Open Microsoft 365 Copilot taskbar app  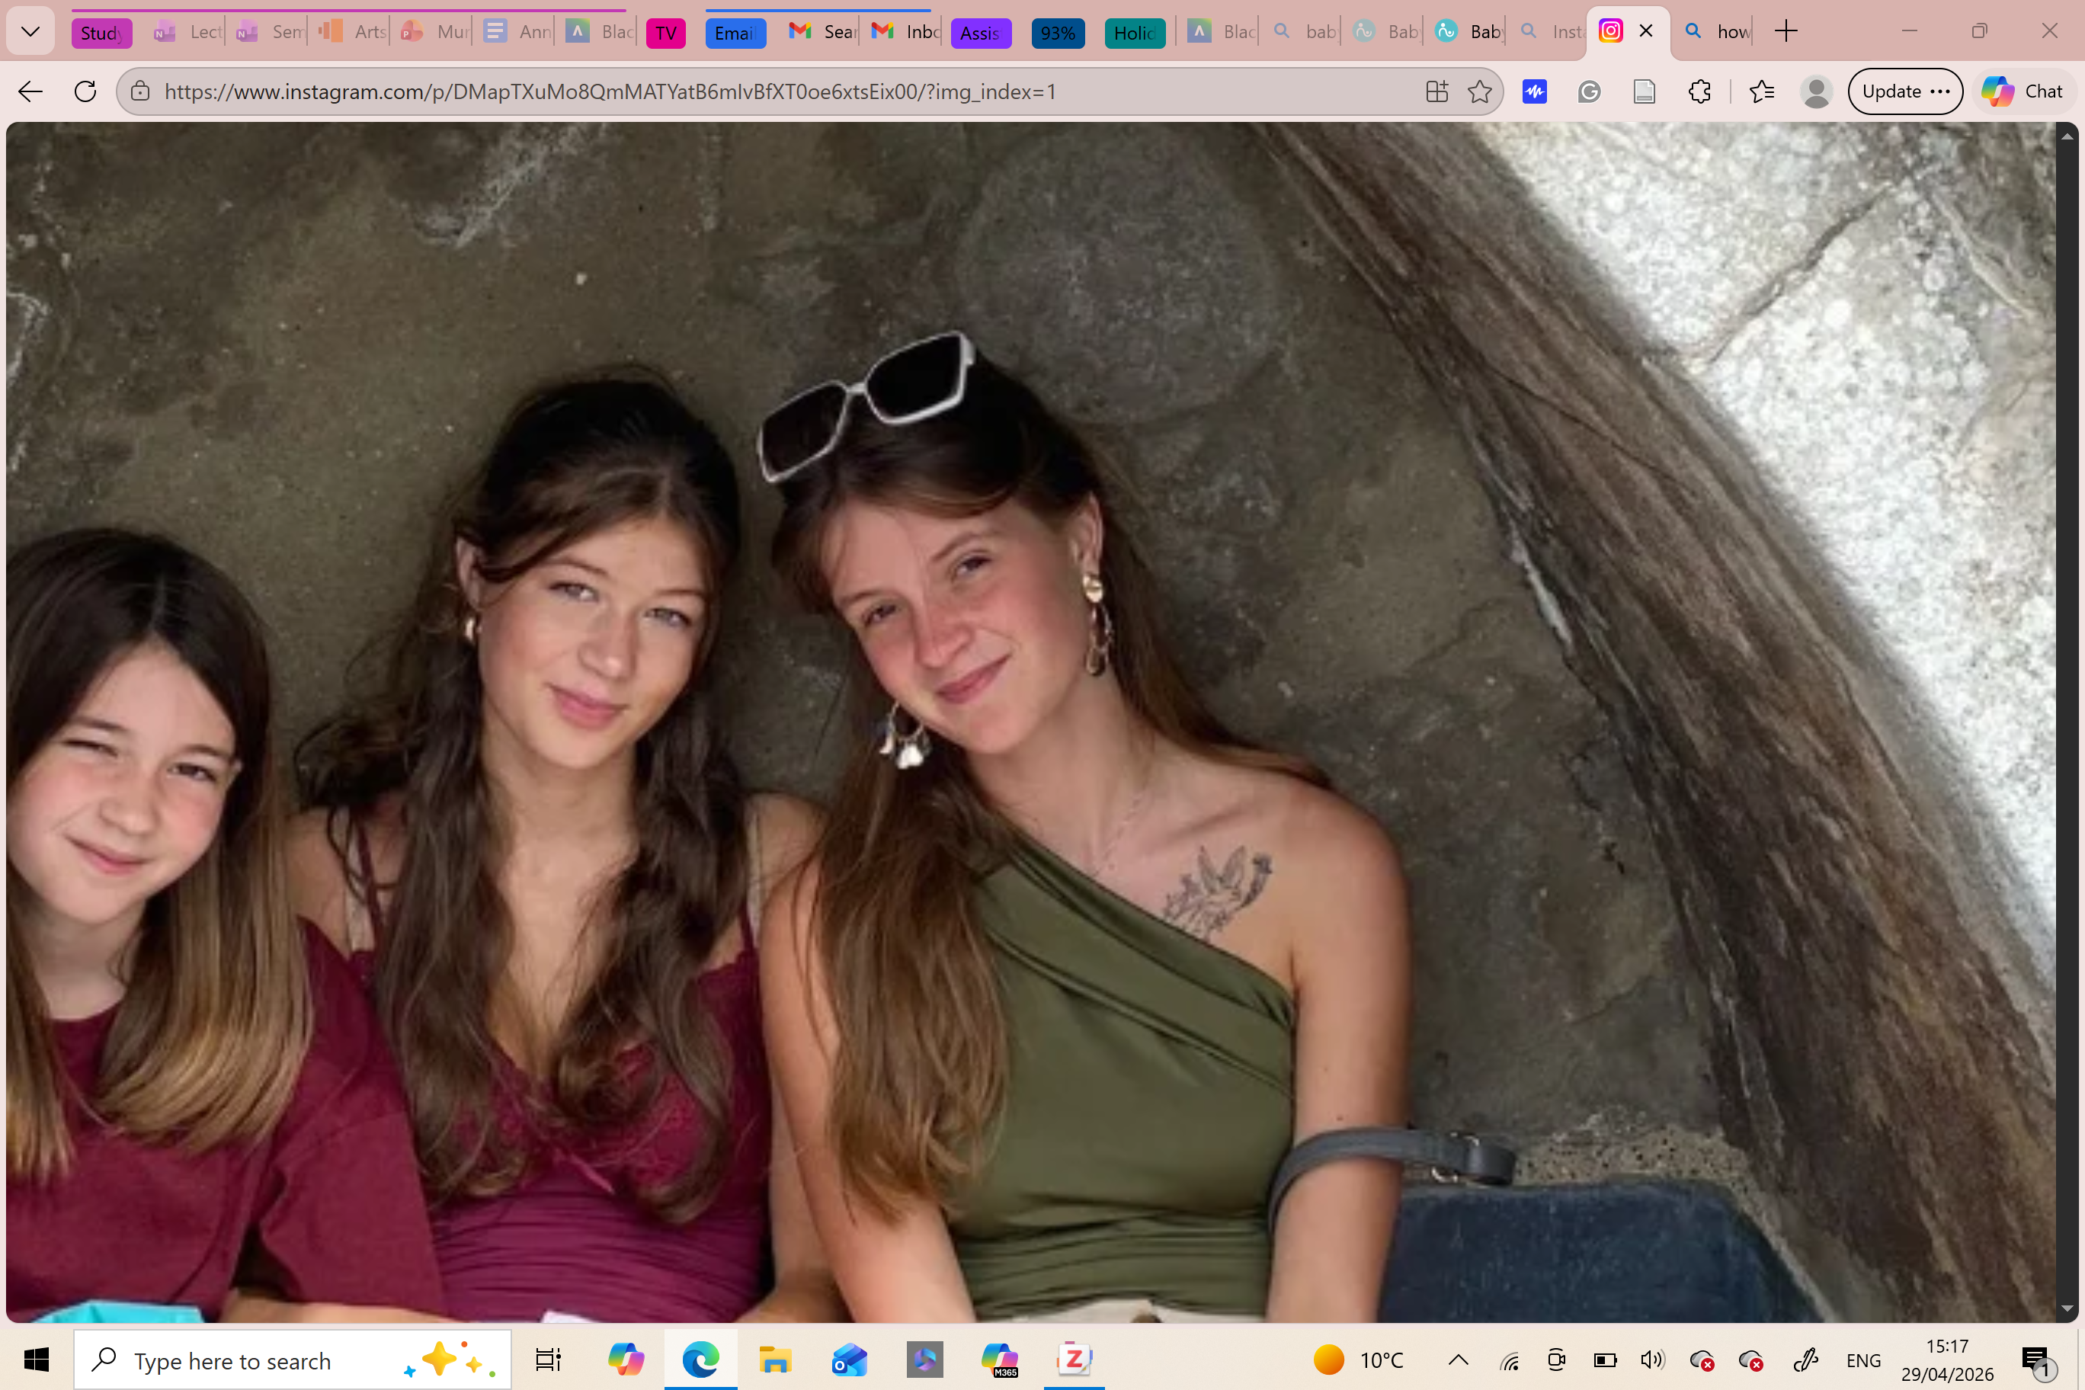pos(999,1360)
